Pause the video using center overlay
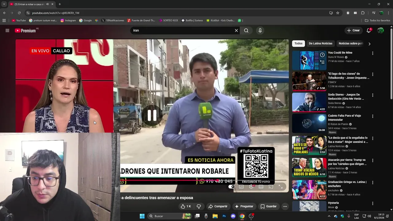Viewport: 393px width, 221px height. [152, 115]
